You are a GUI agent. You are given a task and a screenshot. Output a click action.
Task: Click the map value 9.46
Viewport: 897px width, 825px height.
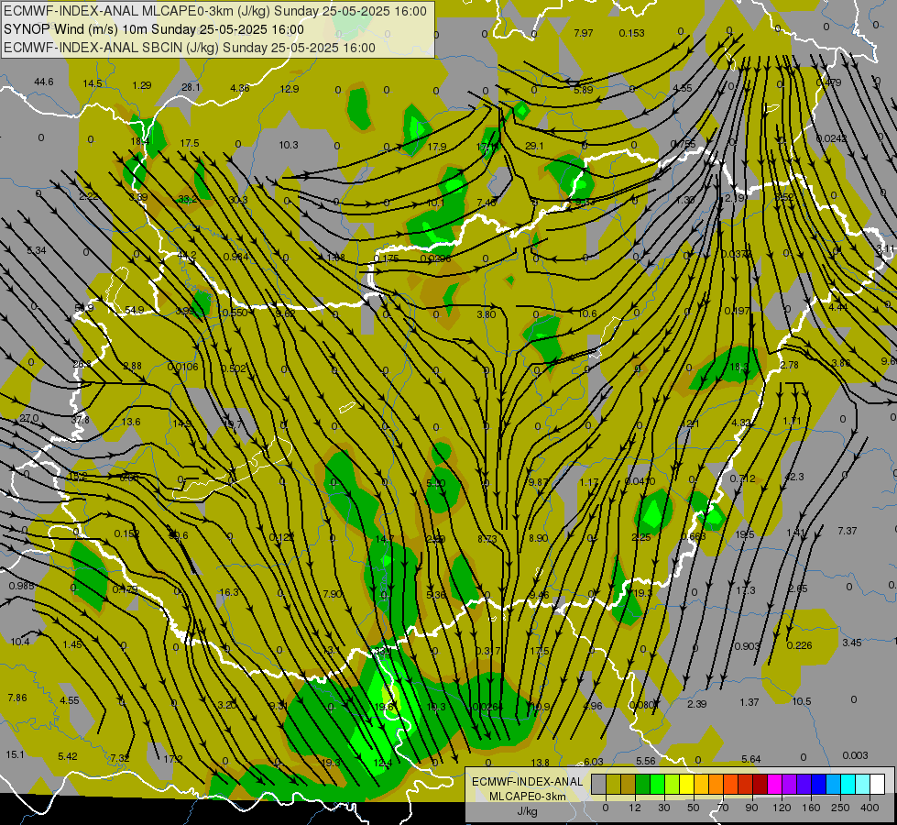click(x=539, y=596)
